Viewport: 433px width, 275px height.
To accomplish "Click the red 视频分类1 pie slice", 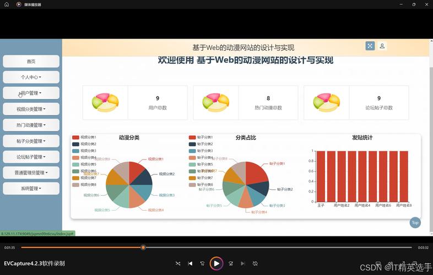I will 136,170.
